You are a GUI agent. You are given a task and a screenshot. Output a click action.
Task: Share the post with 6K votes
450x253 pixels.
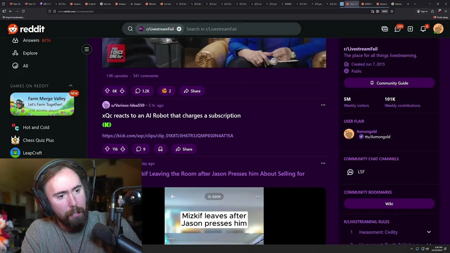coord(192,91)
